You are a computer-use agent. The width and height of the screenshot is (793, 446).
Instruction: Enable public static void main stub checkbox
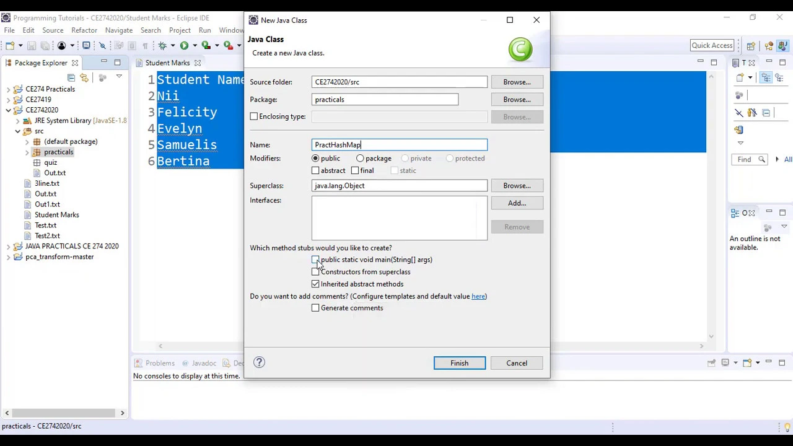click(315, 260)
